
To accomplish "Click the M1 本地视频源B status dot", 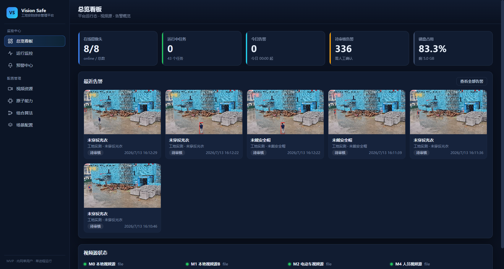I will click(187, 264).
